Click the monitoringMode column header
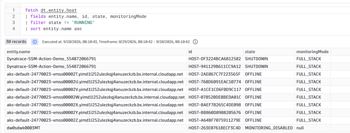The height and width of the screenshot is (133, 350). (x=312, y=52)
